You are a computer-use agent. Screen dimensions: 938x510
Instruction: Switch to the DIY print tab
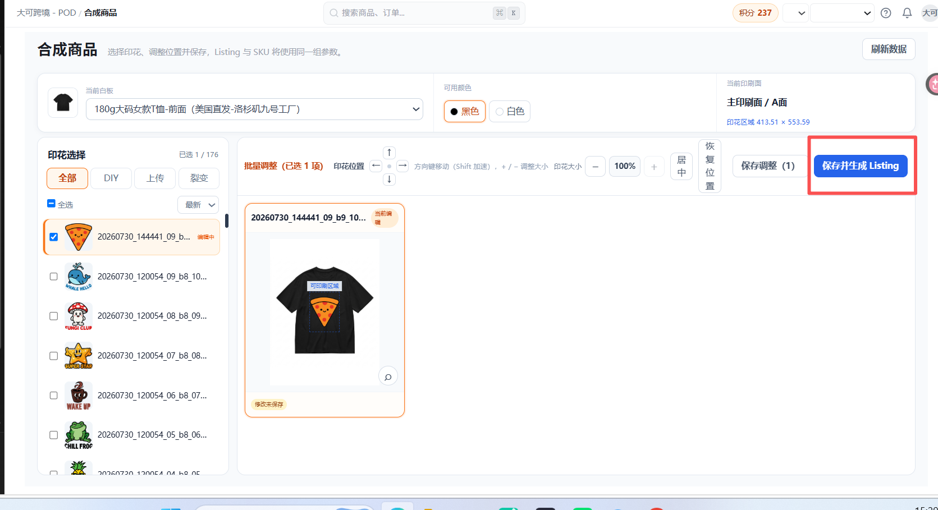point(111,178)
